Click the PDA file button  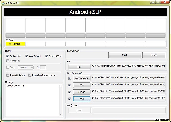tap(82, 85)
